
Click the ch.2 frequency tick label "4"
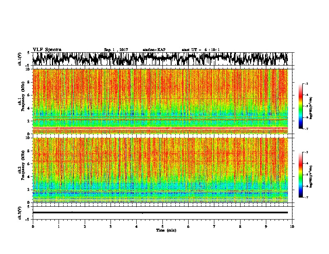pyautogui.click(x=29, y=177)
